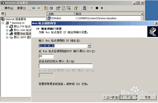Select the 树 tab
158x103 pixels.
tap(3, 14)
